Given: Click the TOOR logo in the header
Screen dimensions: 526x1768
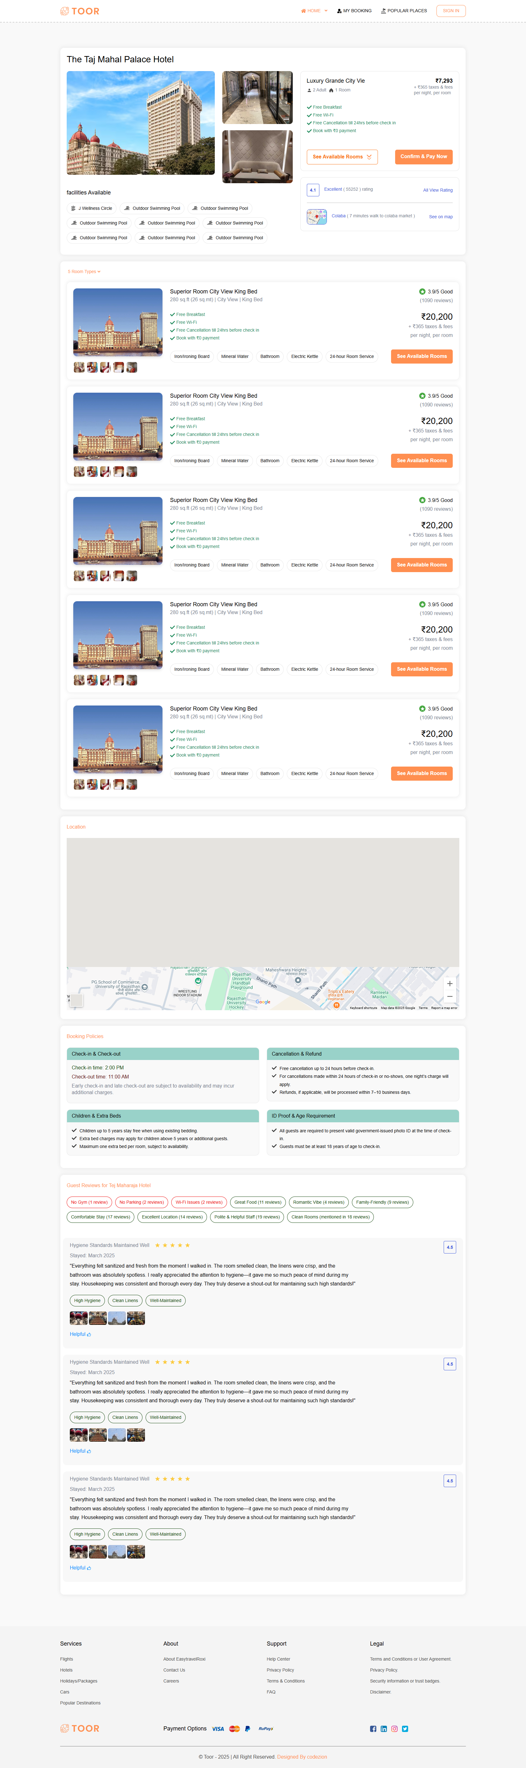Looking at the screenshot, I should point(80,11).
